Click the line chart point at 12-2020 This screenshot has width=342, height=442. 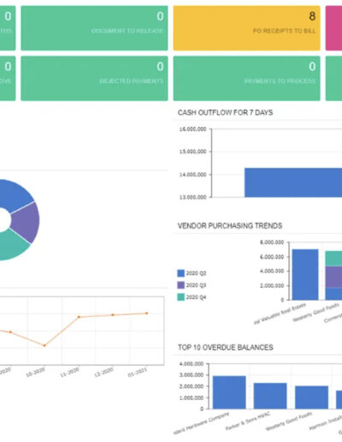tap(113, 315)
